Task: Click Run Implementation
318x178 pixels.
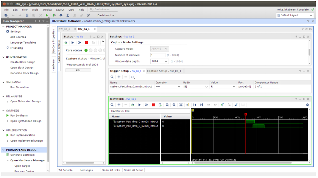Action: [x=22, y=135]
